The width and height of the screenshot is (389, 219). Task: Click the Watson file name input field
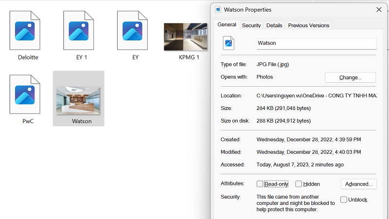[317, 44]
